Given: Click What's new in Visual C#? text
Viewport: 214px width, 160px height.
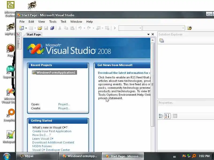Looking at the screenshot, I should point(50,127).
